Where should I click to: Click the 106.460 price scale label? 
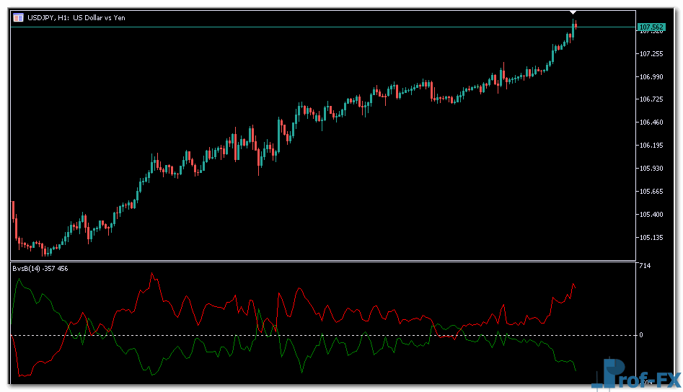(651, 122)
